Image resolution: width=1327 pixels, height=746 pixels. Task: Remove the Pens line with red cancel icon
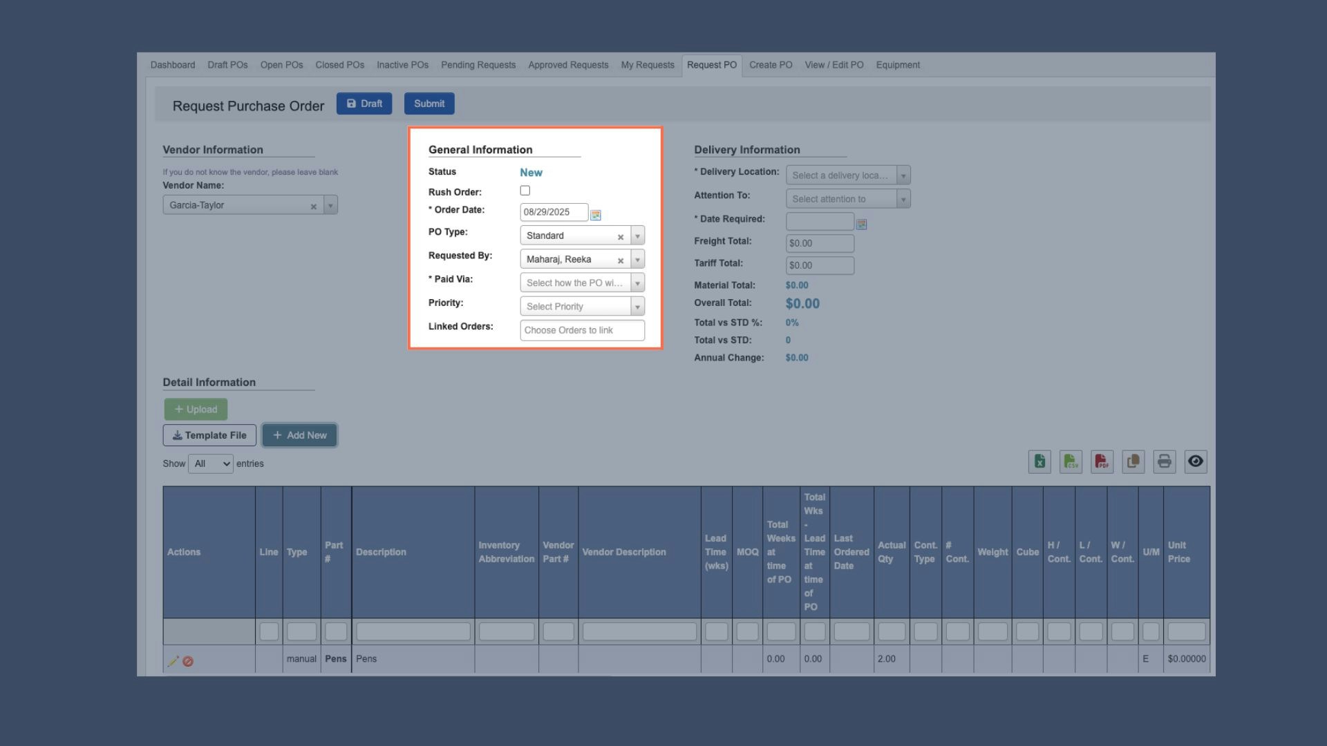188,661
